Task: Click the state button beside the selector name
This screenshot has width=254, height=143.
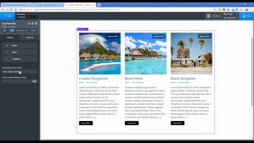Action: [33, 30]
